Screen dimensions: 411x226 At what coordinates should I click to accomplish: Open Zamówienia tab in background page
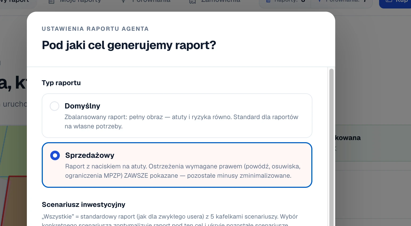pyautogui.click(x=215, y=2)
